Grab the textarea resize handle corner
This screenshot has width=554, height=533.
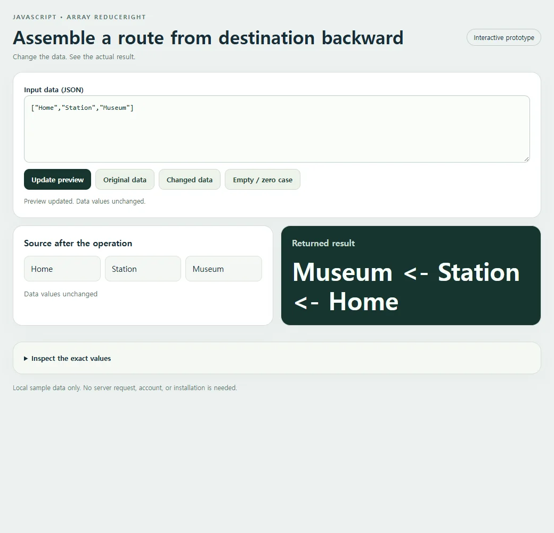click(526, 159)
